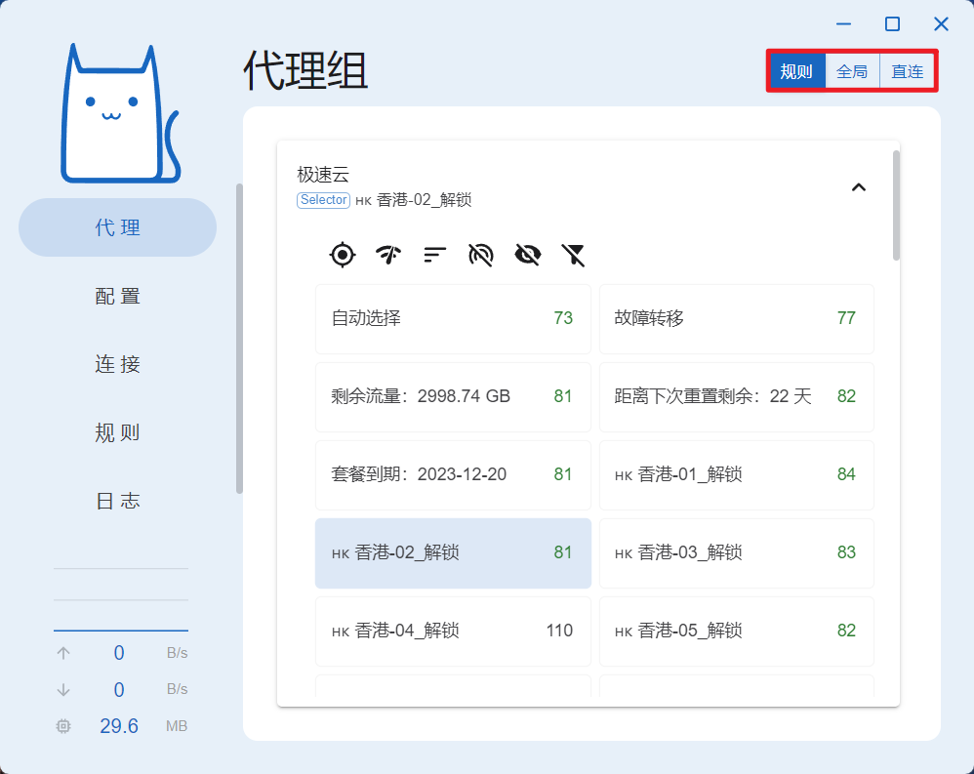Click the proxy list vertical scrollbar
This screenshot has height=774, width=974.
tap(896, 205)
